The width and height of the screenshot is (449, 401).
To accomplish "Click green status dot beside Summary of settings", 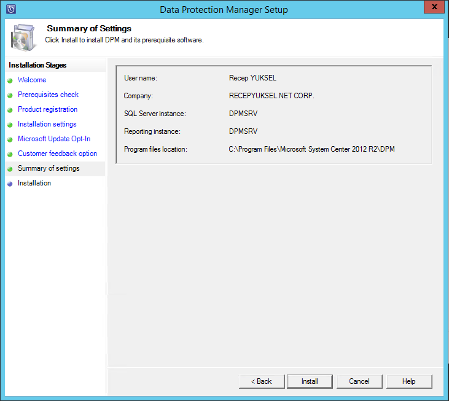I will pyautogui.click(x=10, y=169).
